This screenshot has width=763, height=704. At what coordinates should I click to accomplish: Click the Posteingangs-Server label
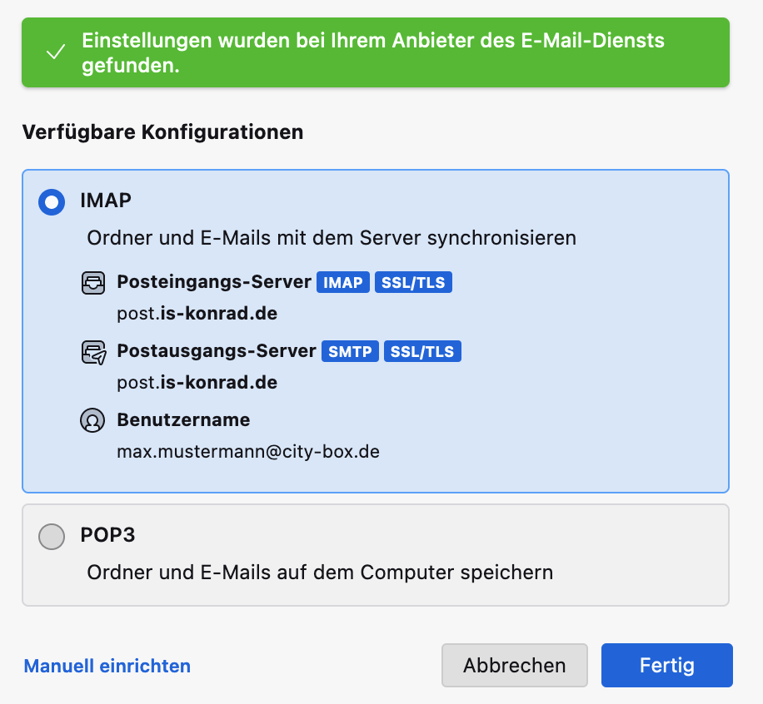[214, 283]
